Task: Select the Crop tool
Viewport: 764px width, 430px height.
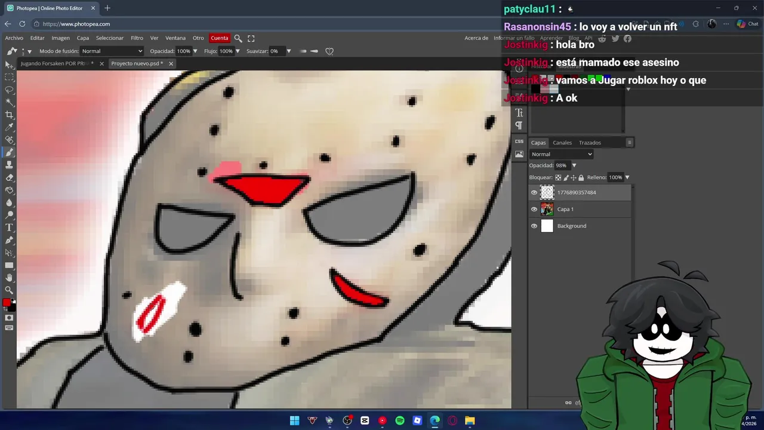Action: (9, 115)
